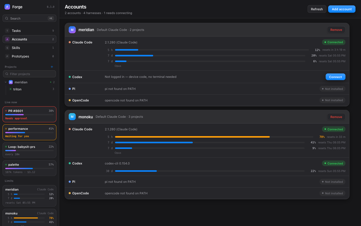361x226 pixels.
Task: Click meridian OpenCode Not installed badge
Action: pyautogui.click(x=332, y=100)
